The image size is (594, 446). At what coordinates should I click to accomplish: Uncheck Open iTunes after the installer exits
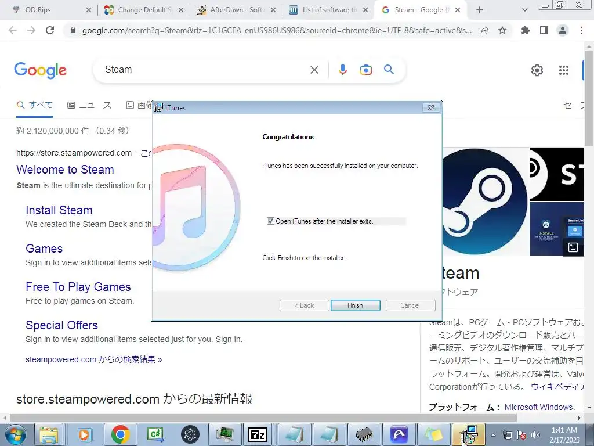(270, 221)
